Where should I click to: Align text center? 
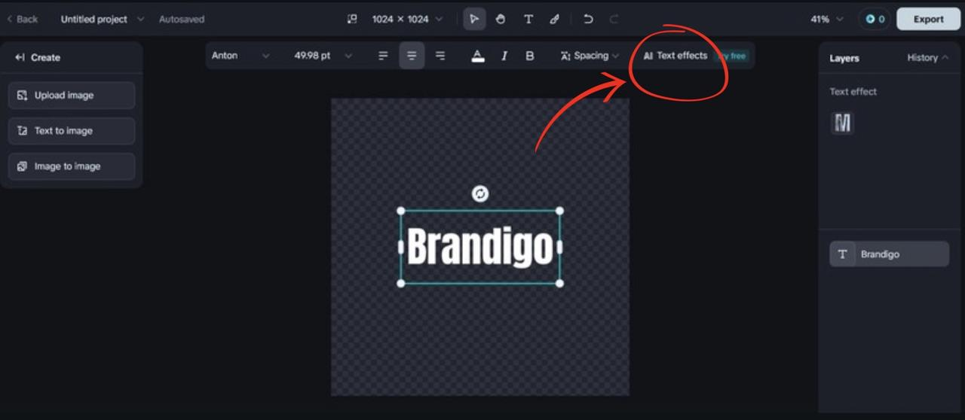click(x=412, y=56)
